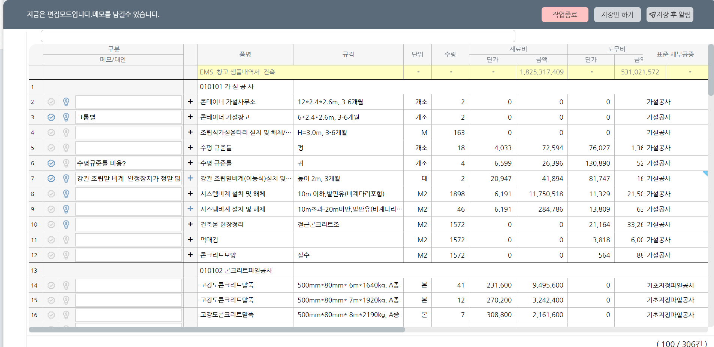The image size is (714, 347).
Task: Click the 100 / 306건 count text
Action: [x=682, y=343]
